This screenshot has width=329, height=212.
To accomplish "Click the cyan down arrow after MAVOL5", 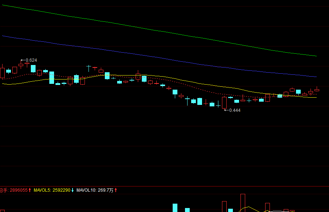I will (x=73, y=190).
